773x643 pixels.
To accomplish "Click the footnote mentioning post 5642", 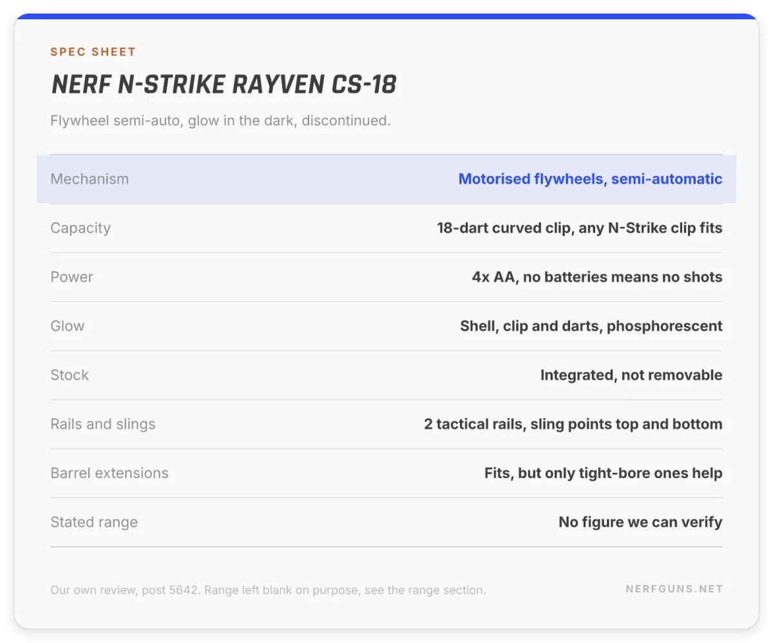I will (268, 590).
